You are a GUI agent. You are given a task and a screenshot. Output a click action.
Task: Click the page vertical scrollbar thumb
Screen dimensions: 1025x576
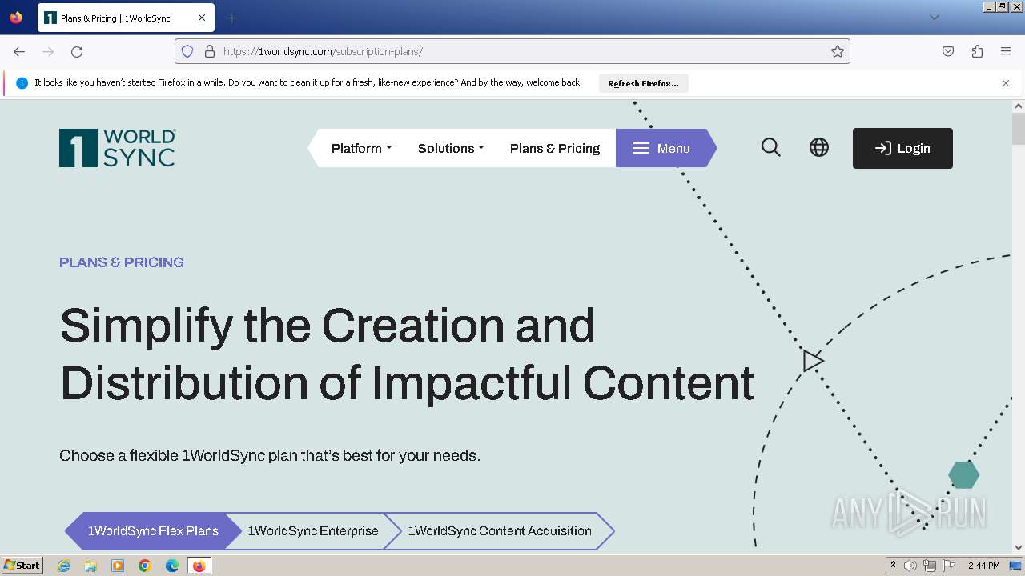coord(1019,130)
